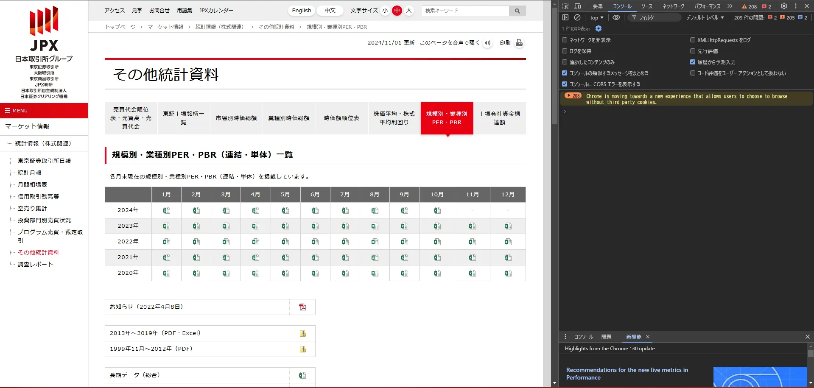This screenshot has height=388, width=814.
Task: Open 2021年 3月 Excel file
Action: point(226,257)
